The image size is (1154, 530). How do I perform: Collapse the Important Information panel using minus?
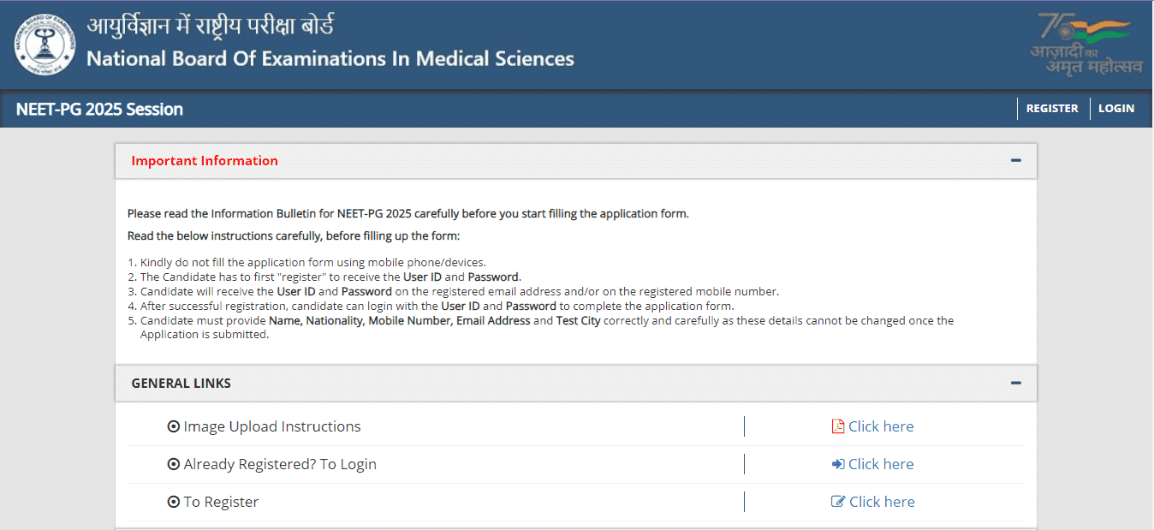(x=1015, y=161)
